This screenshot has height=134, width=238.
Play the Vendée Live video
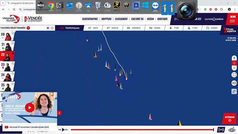tap(30, 107)
